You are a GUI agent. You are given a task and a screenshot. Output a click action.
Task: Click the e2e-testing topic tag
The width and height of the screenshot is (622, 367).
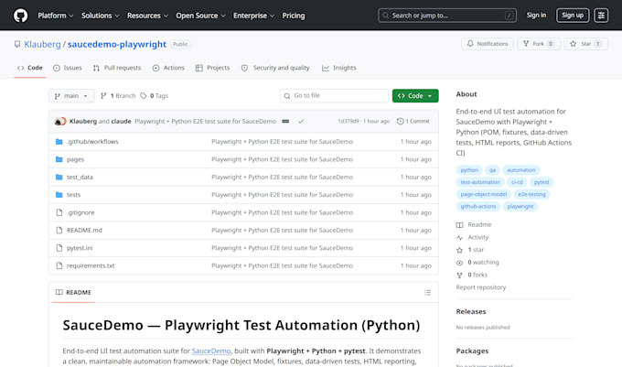pyautogui.click(x=531, y=194)
